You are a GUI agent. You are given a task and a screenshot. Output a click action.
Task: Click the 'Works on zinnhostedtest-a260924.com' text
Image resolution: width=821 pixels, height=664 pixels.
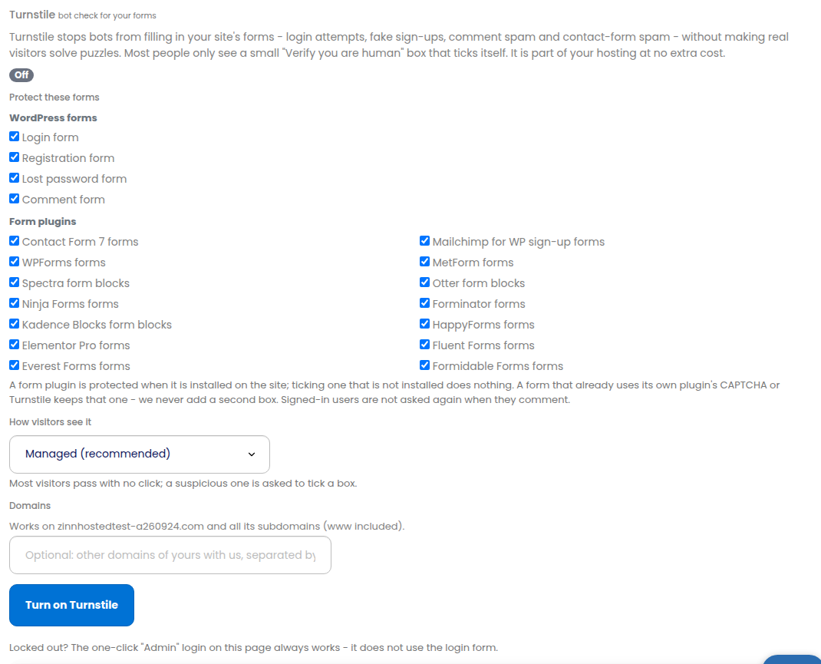pyautogui.click(x=207, y=527)
